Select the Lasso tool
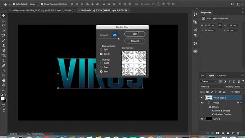Image resolution: width=245 pixels, height=138 pixels. click(x=3, y=25)
